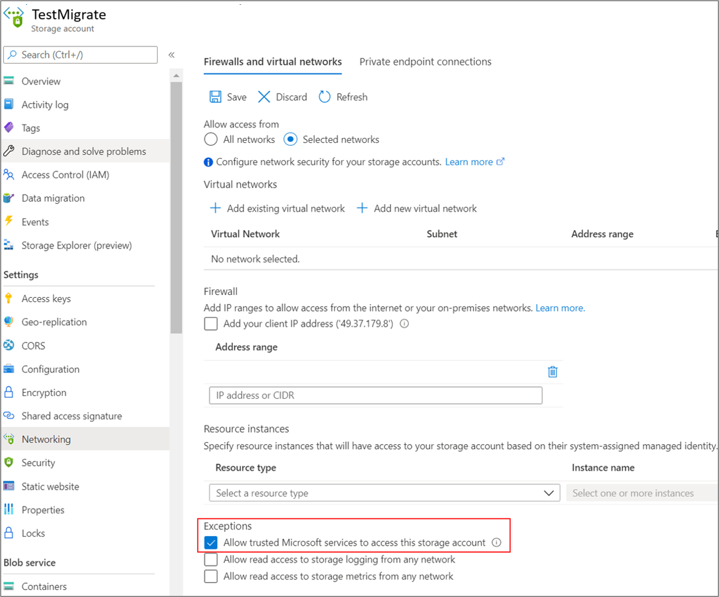The image size is (719, 597).
Task: Refresh the networking page
Action: click(x=343, y=97)
